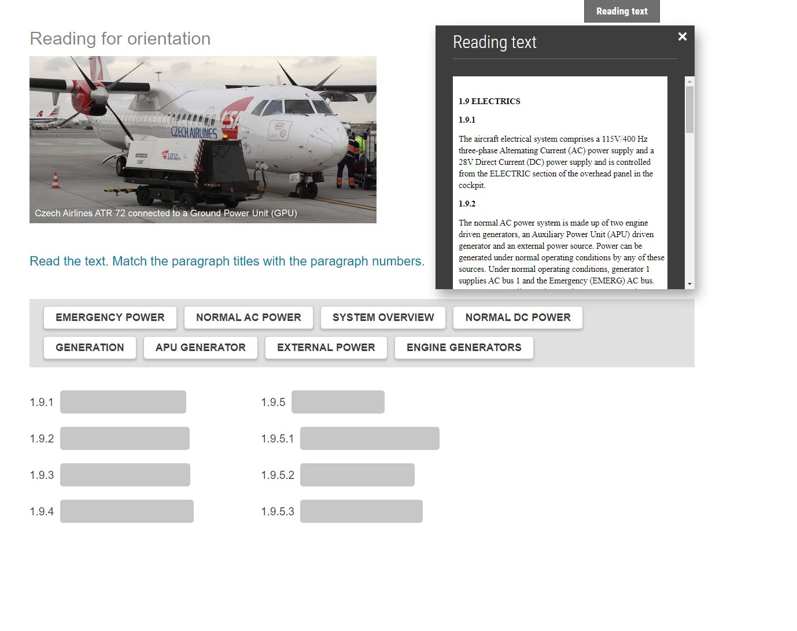Select the EMERGENCY POWER word tile
Image resolution: width=797 pixels, height=631 pixels.
pos(110,317)
